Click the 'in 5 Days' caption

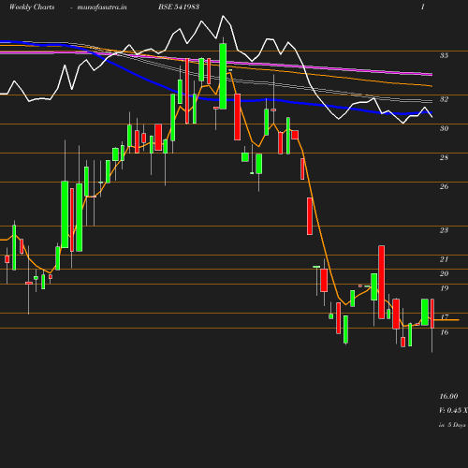point(452,425)
